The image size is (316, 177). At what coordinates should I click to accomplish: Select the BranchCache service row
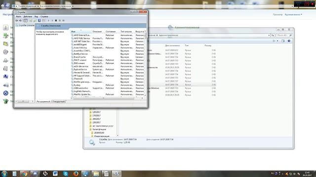point(108,57)
